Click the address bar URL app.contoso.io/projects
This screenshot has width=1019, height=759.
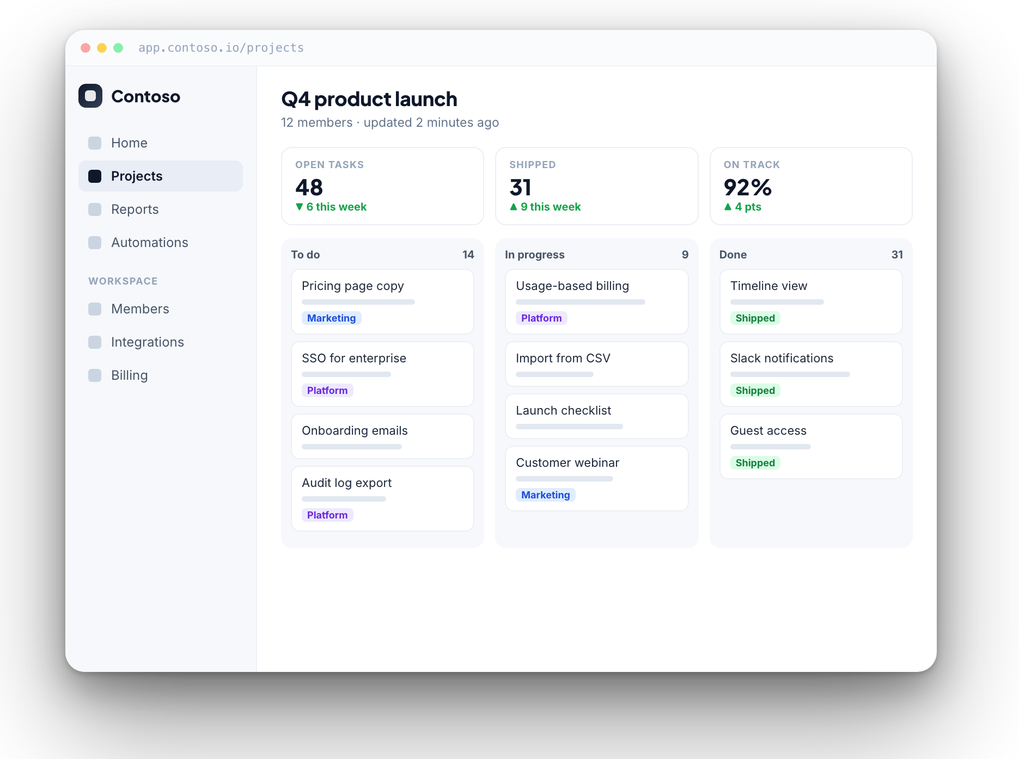pos(221,48)
